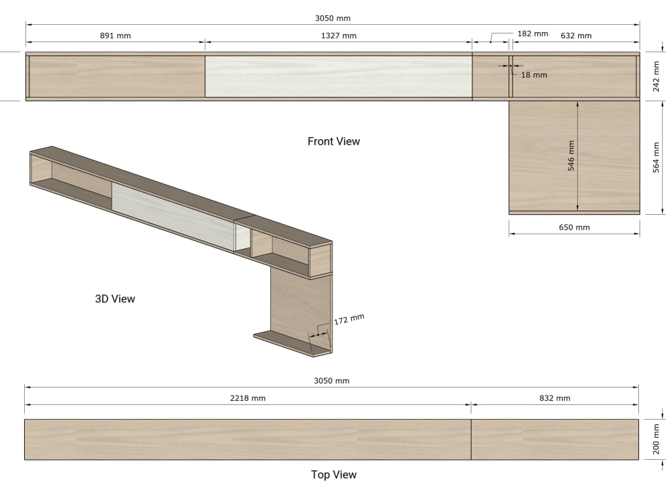Click the 546 mm vertical dimension
This screenshot has width=669, height=502.
point(571,156)
